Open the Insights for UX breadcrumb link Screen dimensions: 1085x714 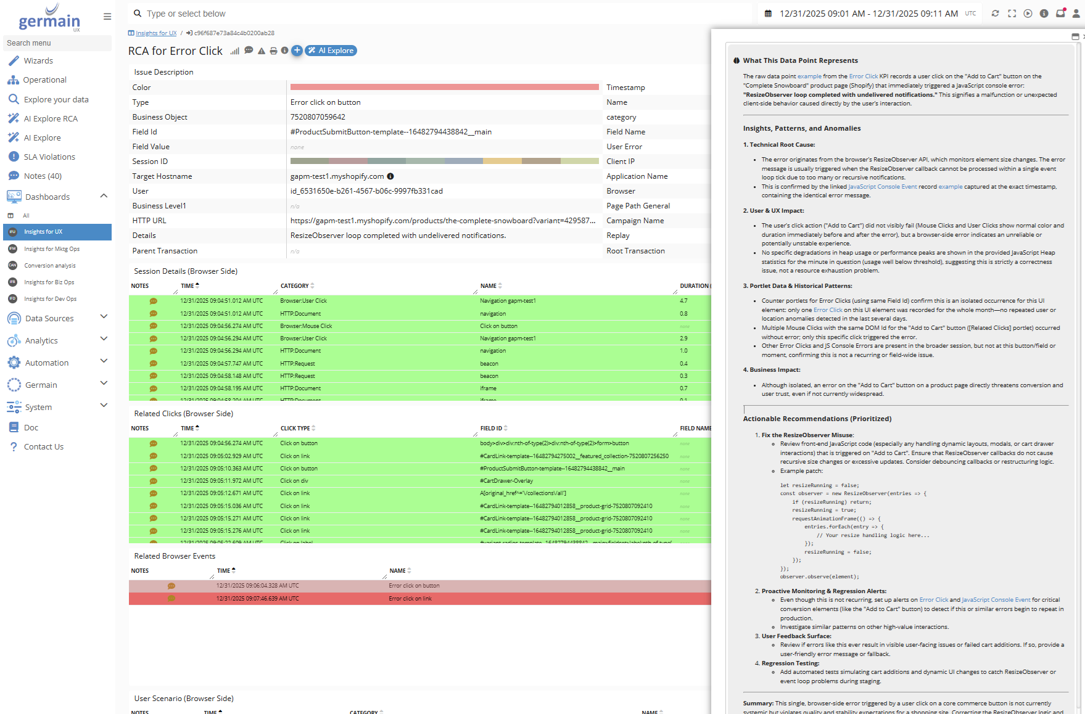click(156, 33)
